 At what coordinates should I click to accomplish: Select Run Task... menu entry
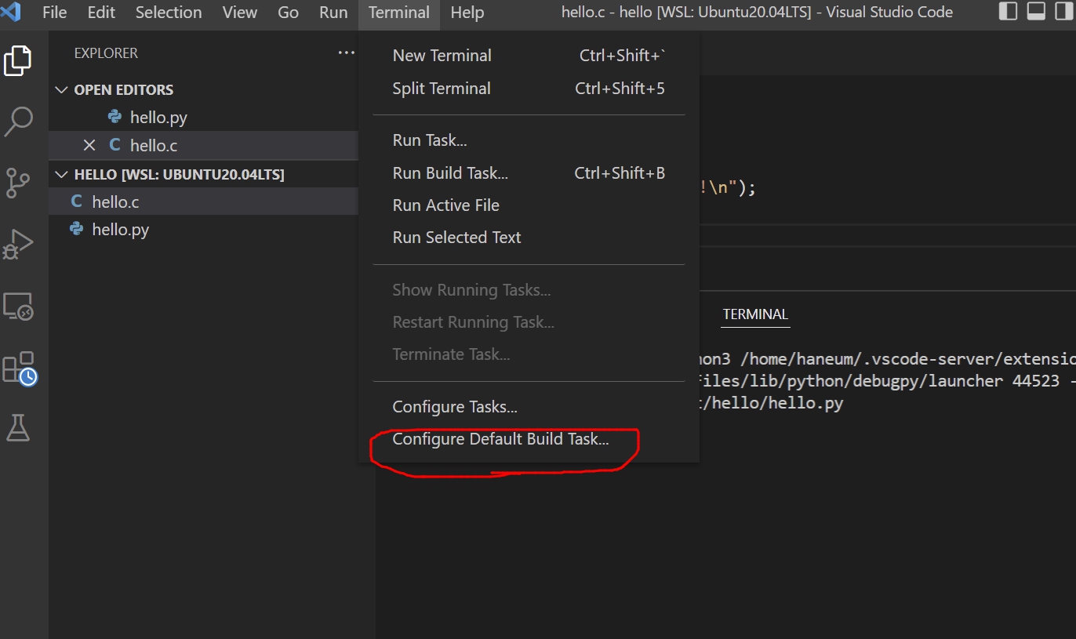pyautogui.click(x=529, y=140)
